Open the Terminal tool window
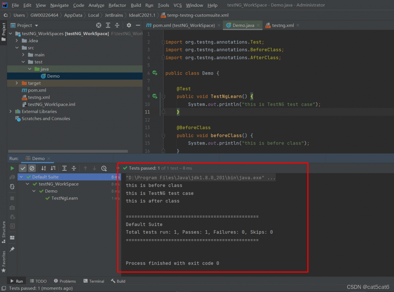 click(x=94, y=281)
